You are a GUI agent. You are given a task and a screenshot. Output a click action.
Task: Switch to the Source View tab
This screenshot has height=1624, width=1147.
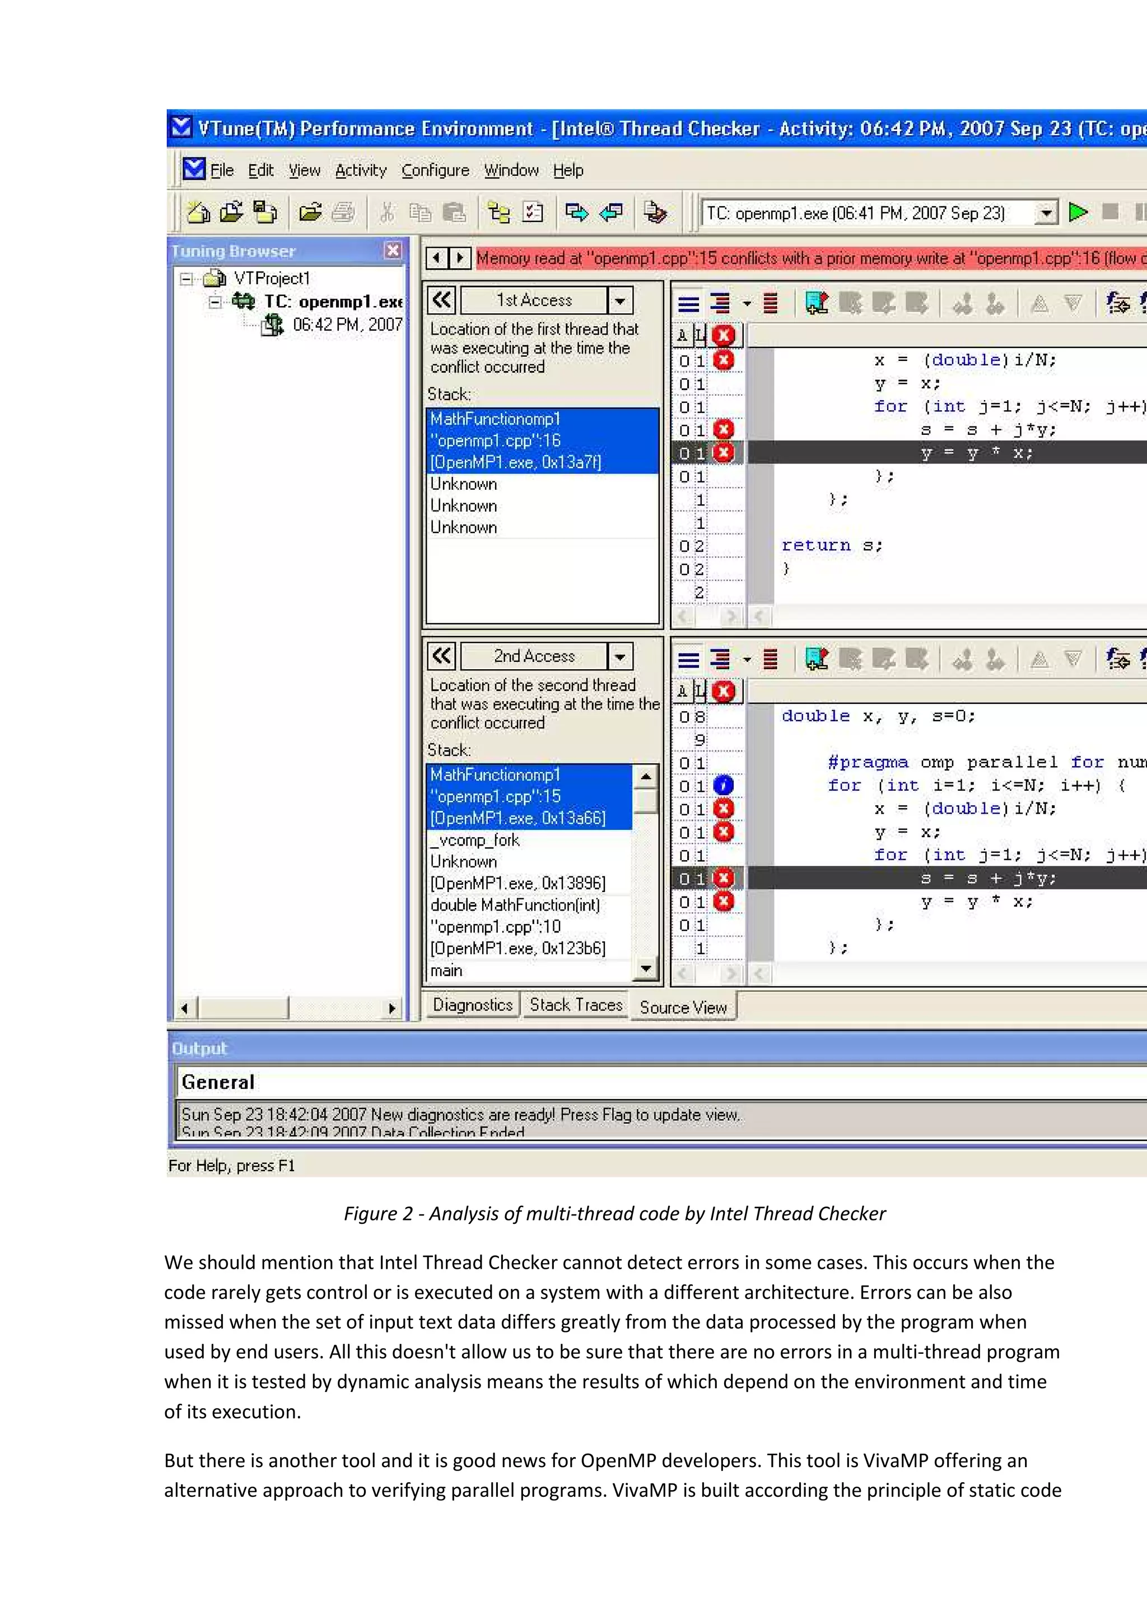[x=683, y=1007]
